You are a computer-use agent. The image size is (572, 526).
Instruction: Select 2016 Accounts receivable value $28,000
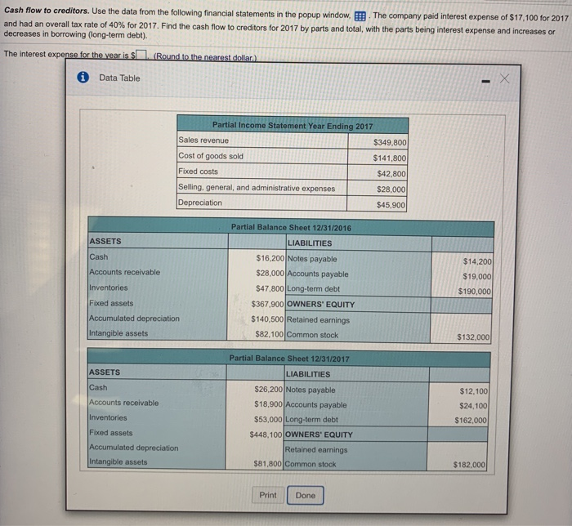pos(270,274)
